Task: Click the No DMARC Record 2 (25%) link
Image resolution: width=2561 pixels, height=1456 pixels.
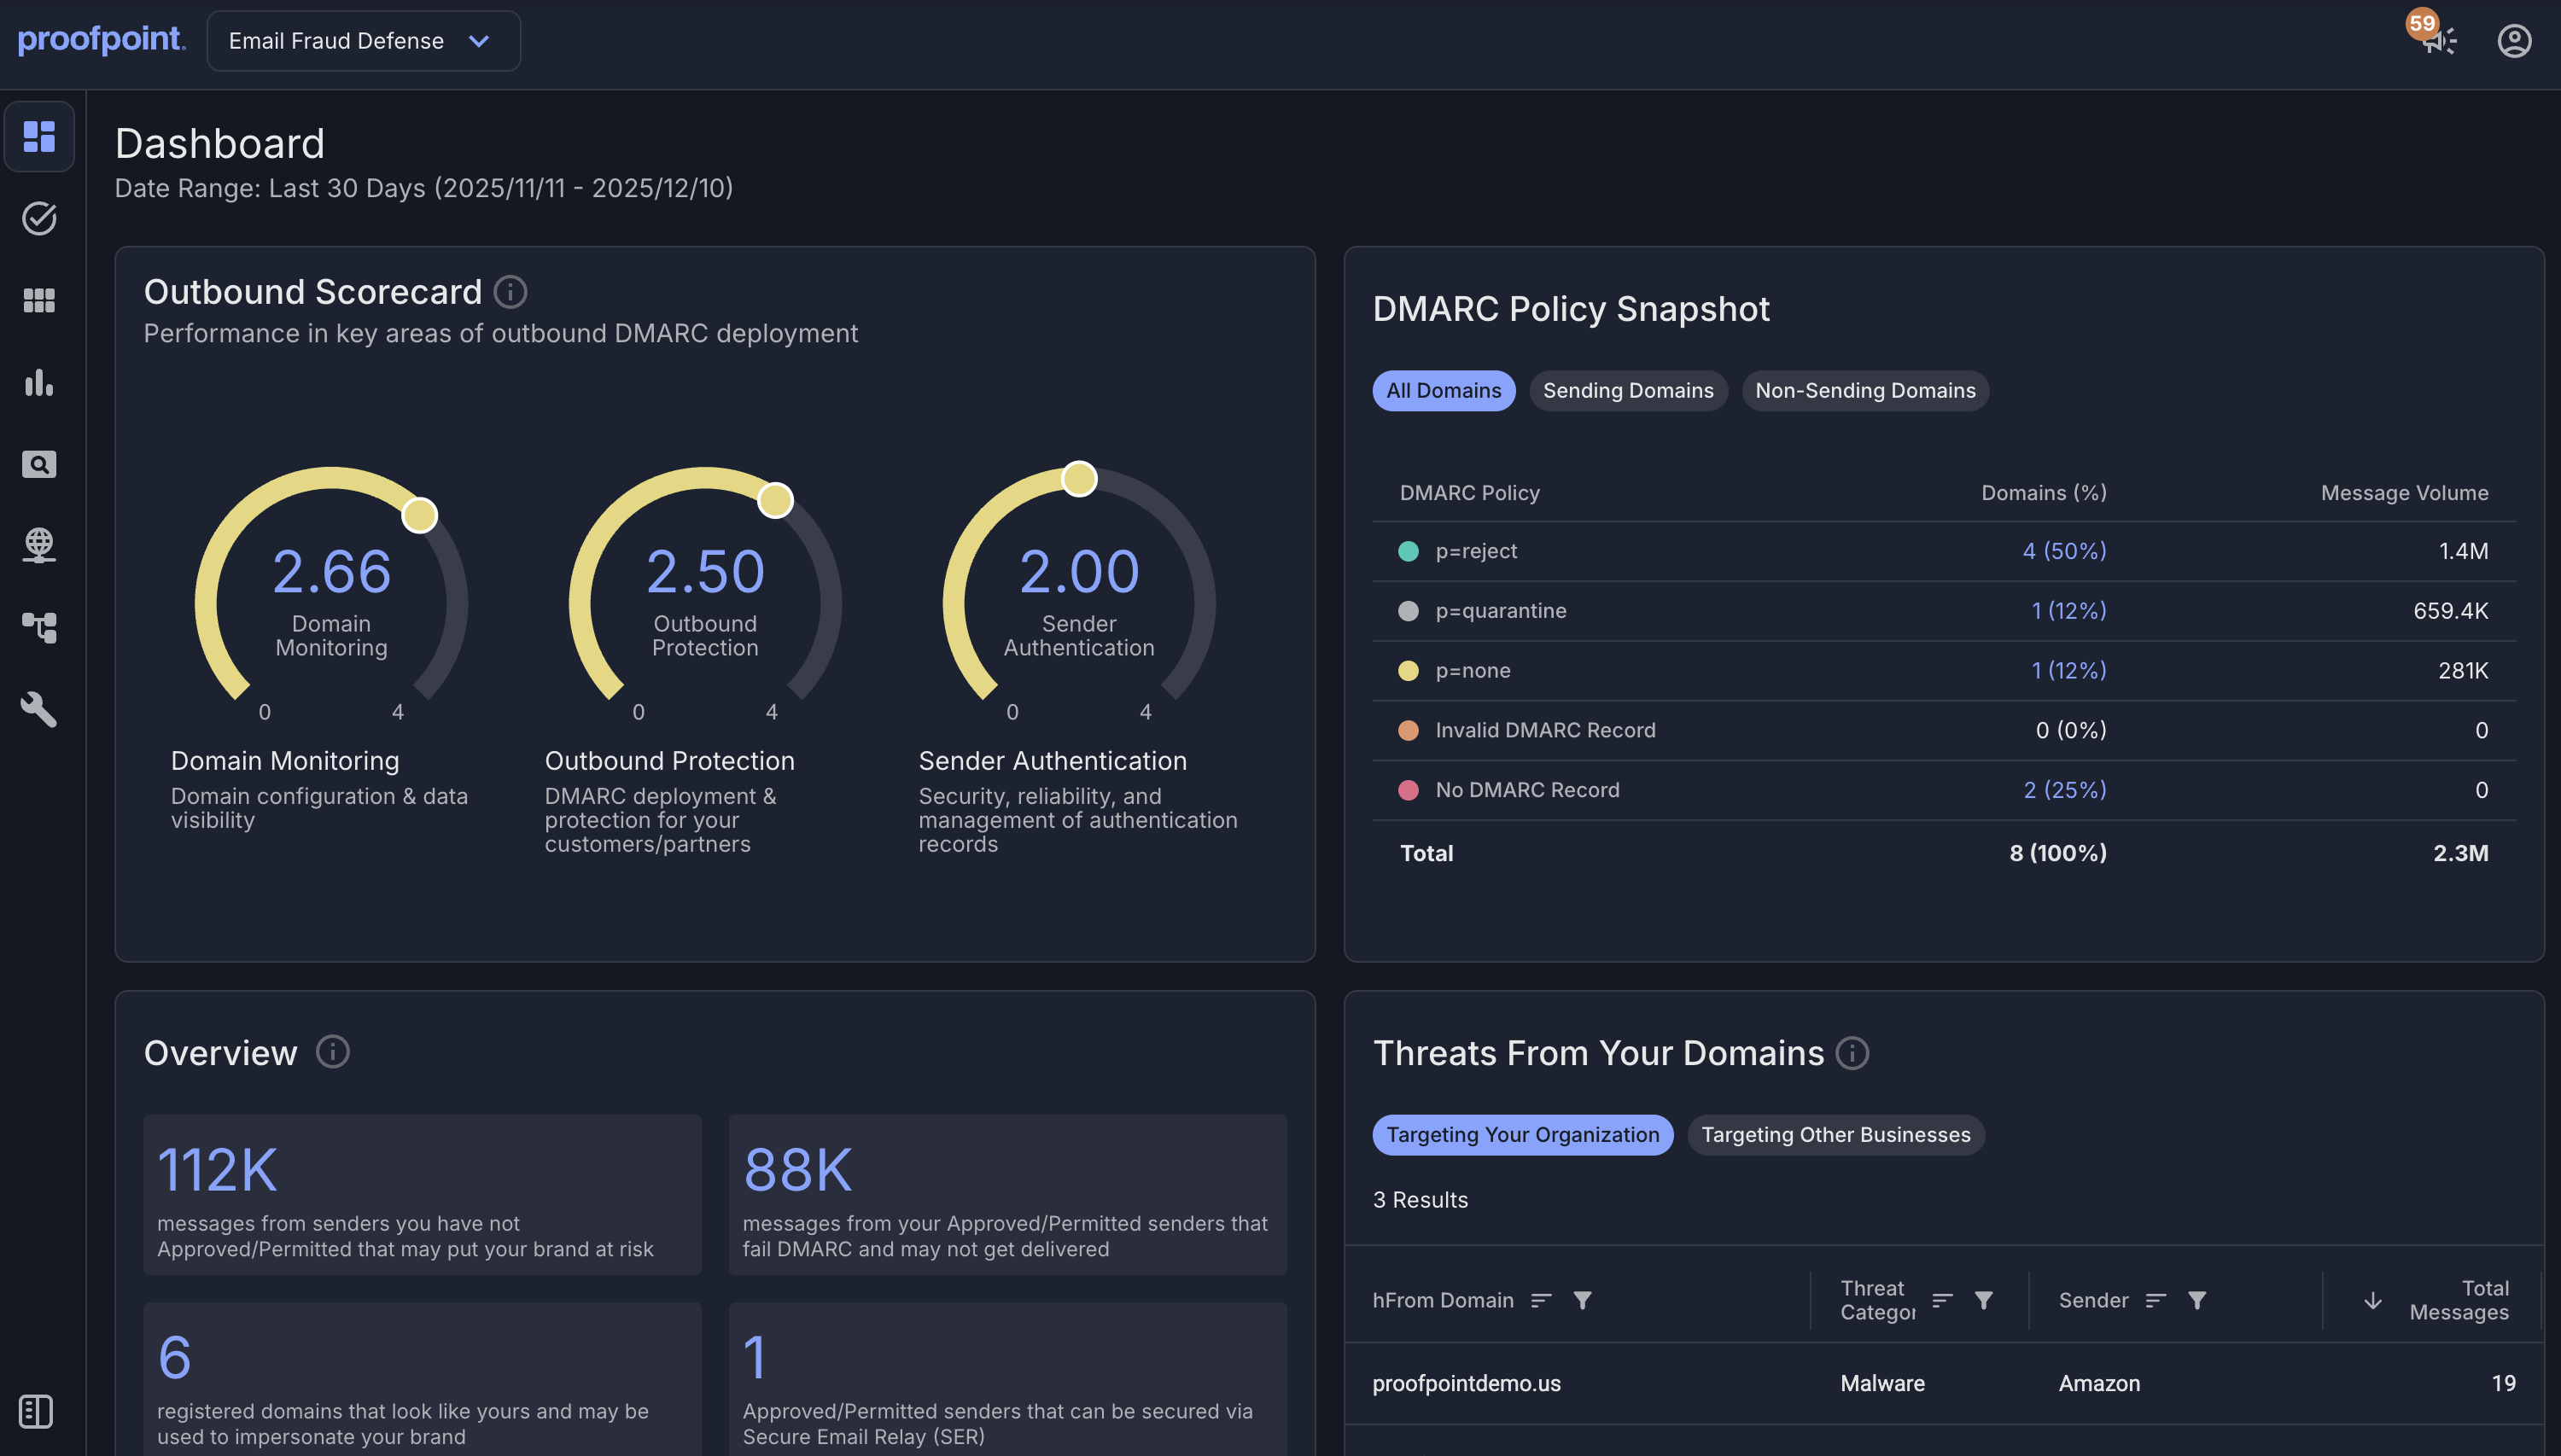Action: pyautogui.click(x=2064, y=790)
